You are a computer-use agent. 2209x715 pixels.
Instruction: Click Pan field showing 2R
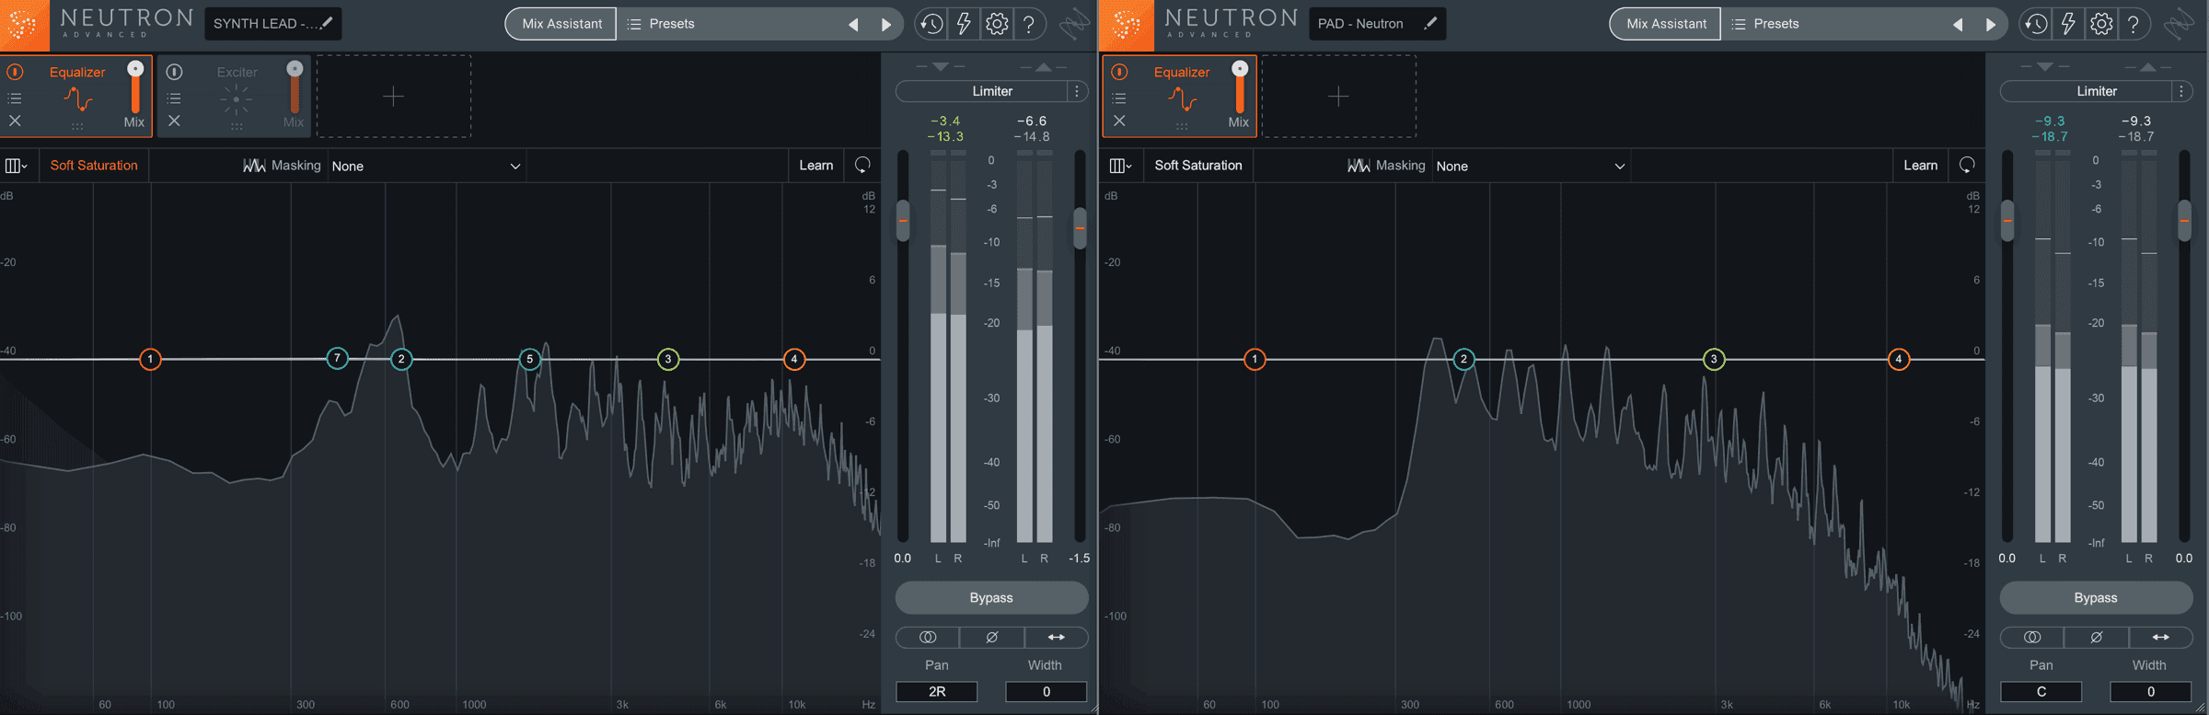pyautogui.click(x=937, y=691)
